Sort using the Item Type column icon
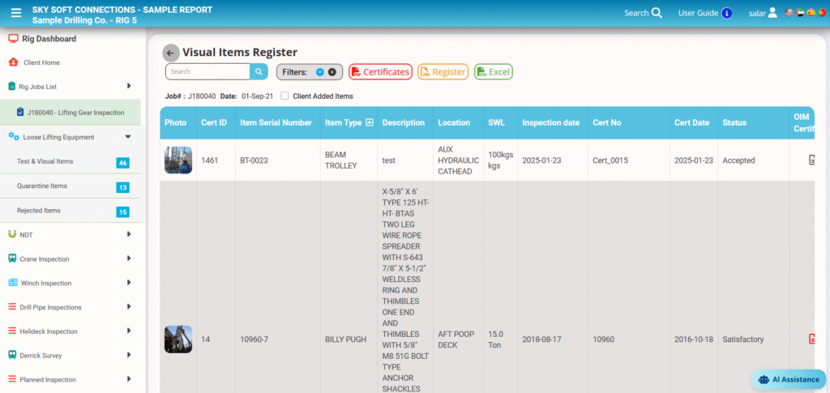830x393 pixels. 370,123
